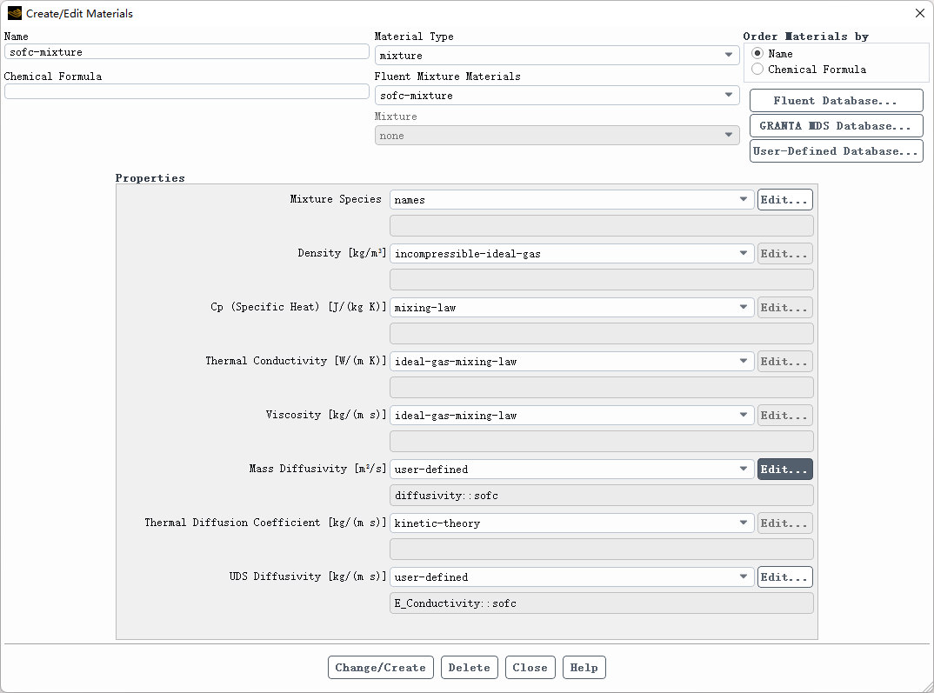Click Edit for Mixture Species
934x693 pixels.
[784, 200]
